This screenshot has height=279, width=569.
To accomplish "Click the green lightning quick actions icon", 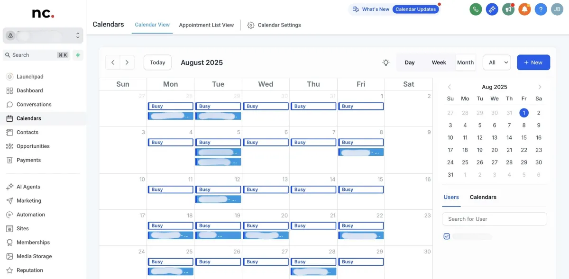I will pyautogui.click(x=78, y=55).
